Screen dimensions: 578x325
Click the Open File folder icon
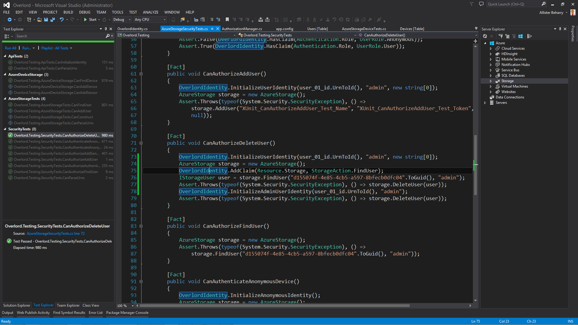pos(39,20)
